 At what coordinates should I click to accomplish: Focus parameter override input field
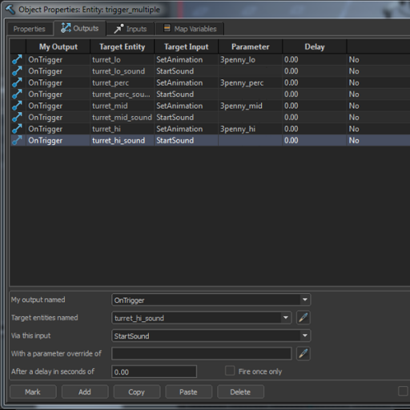(202, 353)
